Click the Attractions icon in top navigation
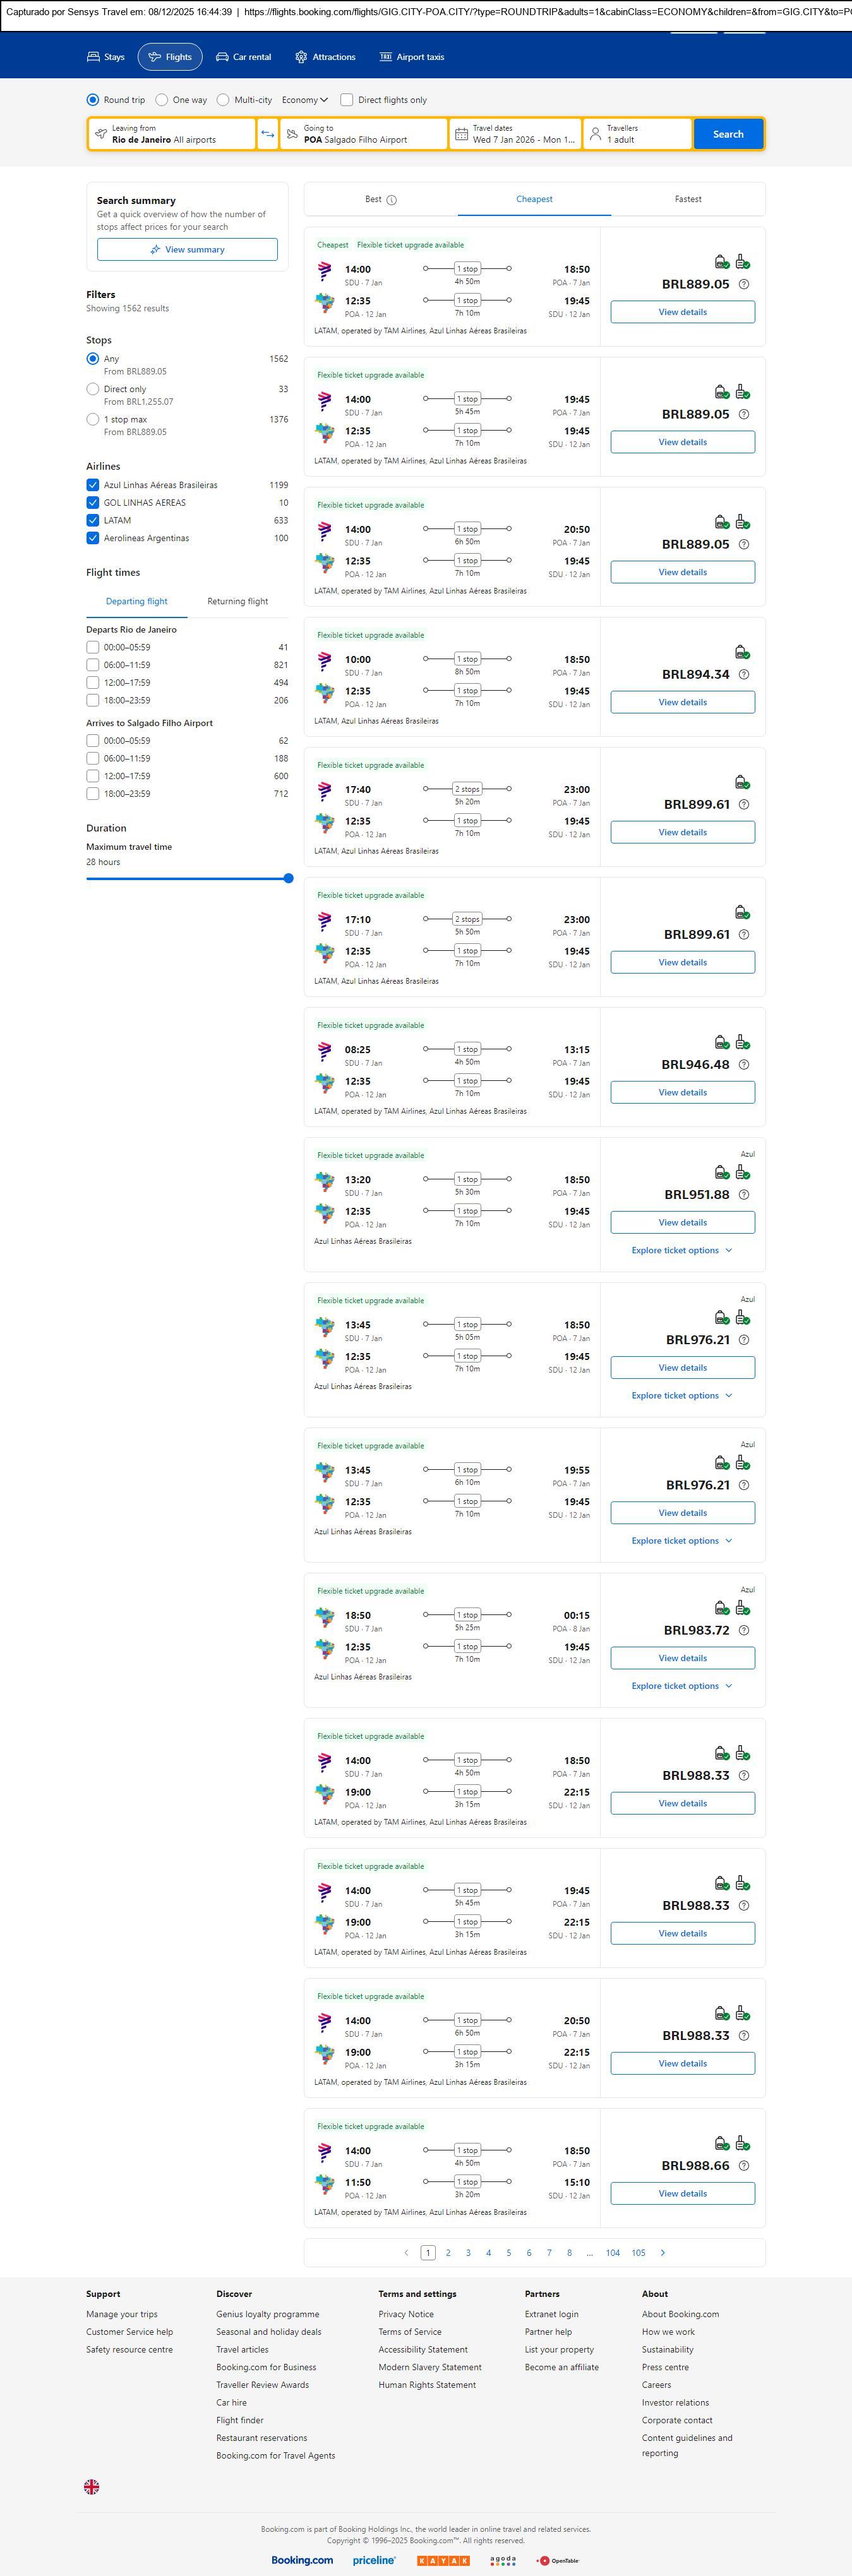The width and height of the screenshot is (852, 2576). (301, 57)
